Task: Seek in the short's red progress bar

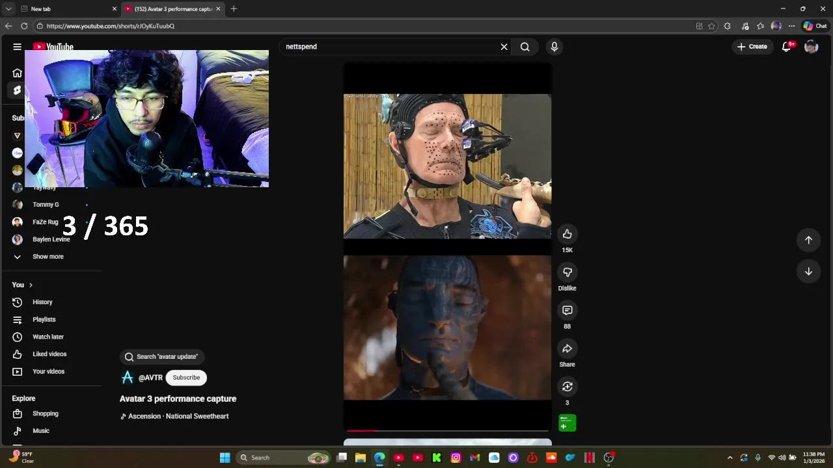Action: click(x=448, y=430)
